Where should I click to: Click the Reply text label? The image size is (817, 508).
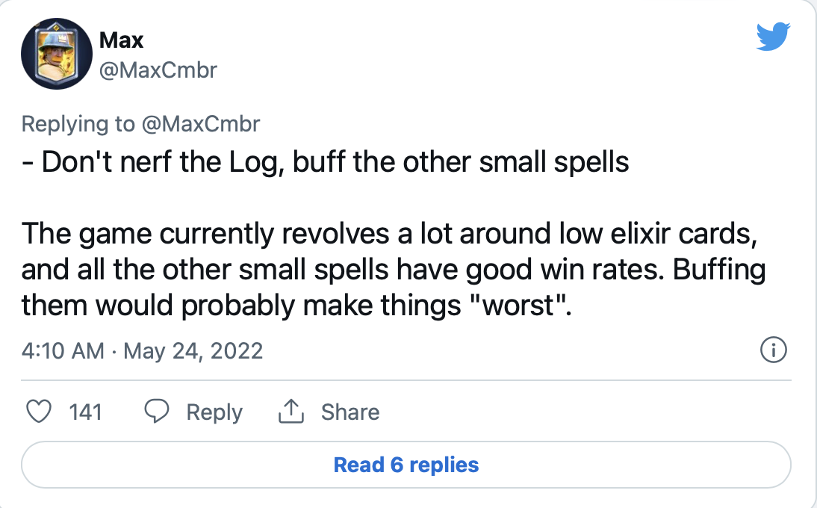(214, 412)
